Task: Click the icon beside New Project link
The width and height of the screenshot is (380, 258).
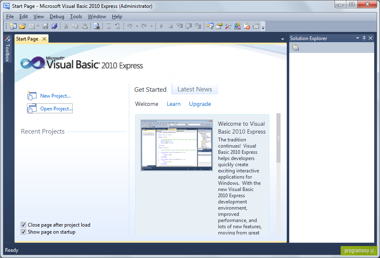Action: tap(32, 96)
